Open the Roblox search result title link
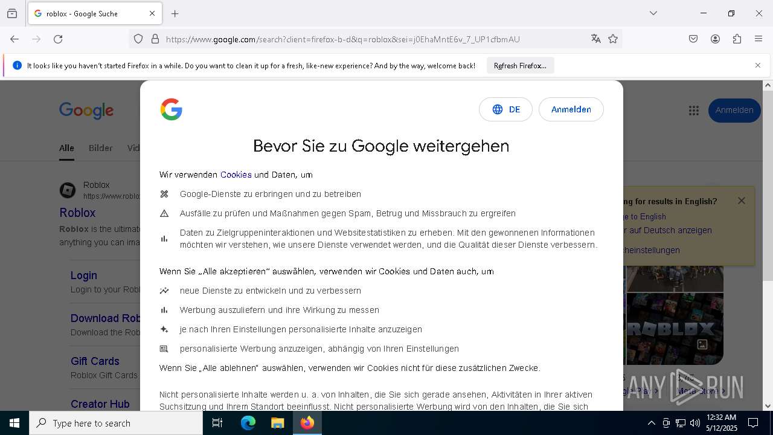This screenshot has width=773, height=435. (x=77, y=213)
